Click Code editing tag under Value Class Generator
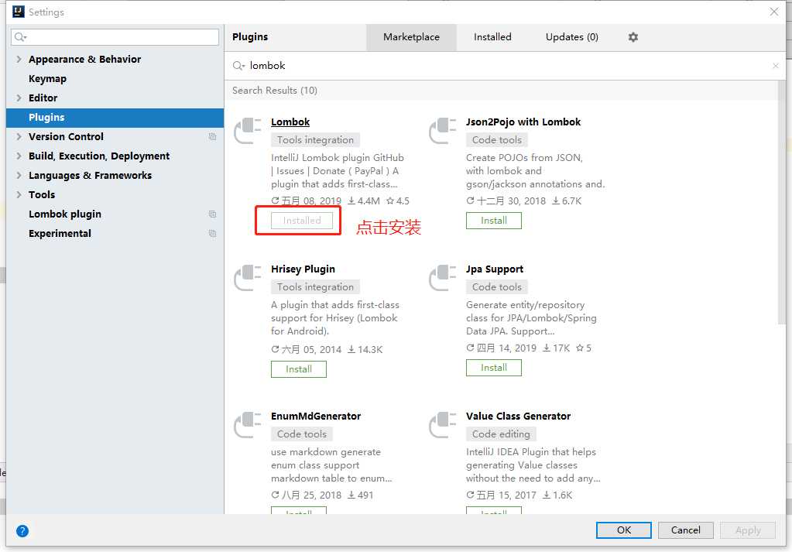Screen dimensions: 792x552 coord(501,434)
